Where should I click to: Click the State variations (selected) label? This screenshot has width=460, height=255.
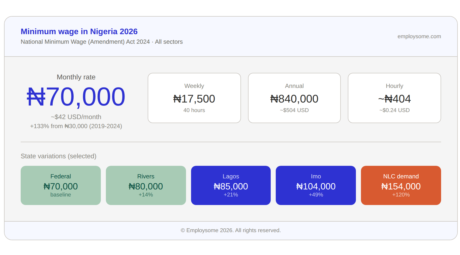coord(58,156)
